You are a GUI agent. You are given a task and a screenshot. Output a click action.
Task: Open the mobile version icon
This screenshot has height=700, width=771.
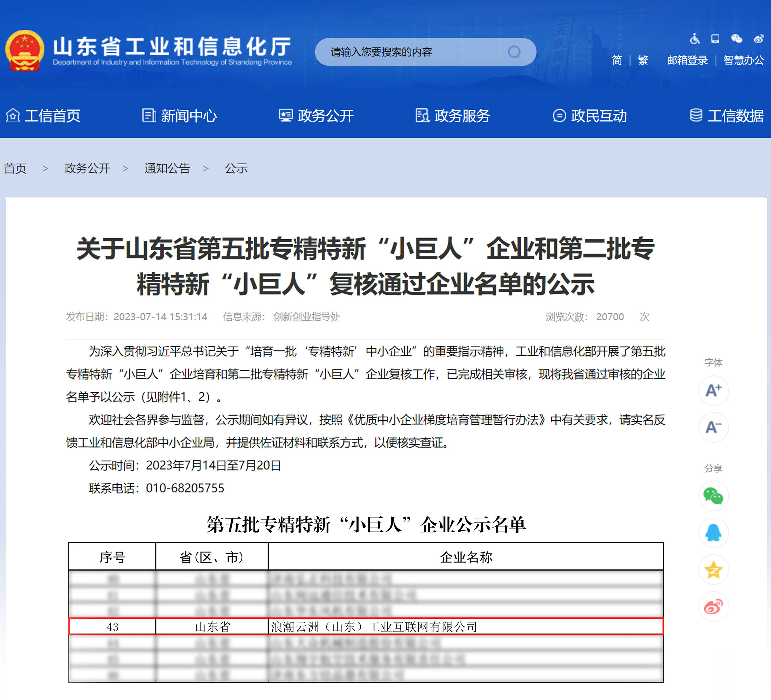pos(715,39)
